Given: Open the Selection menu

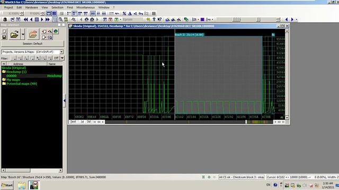Looking at the screenshot, I should (57, 7).
